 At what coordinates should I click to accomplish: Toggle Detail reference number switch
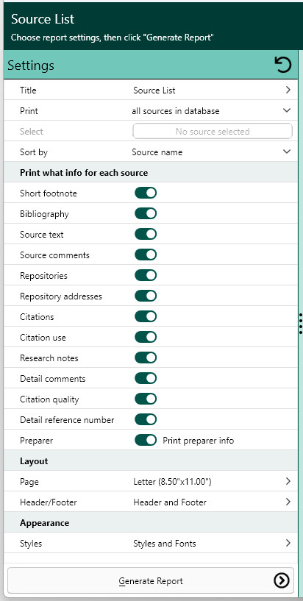click(x=146, y=420)
